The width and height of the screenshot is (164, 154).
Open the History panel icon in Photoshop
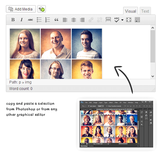142,112
